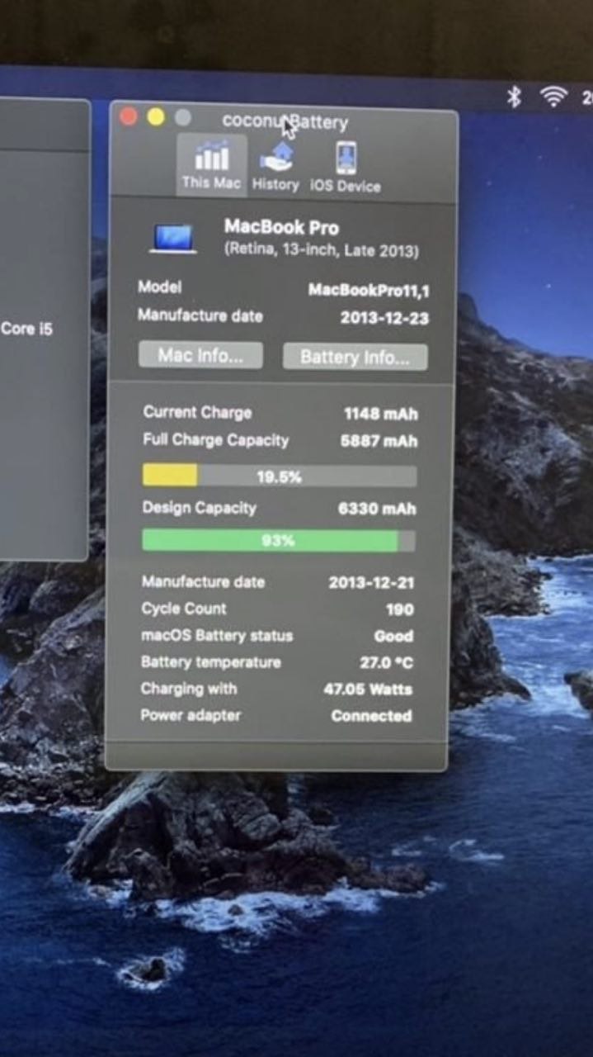
Task: Click the Cycle Count value 190
Action: pyautogui.click(x=400, y=609)
